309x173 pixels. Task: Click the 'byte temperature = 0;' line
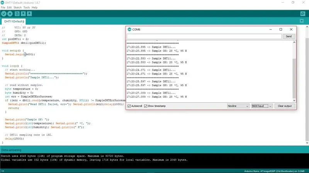(x=22, y=89)
